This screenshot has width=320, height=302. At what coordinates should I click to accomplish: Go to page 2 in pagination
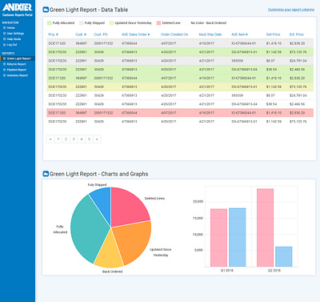coord(66,139)
